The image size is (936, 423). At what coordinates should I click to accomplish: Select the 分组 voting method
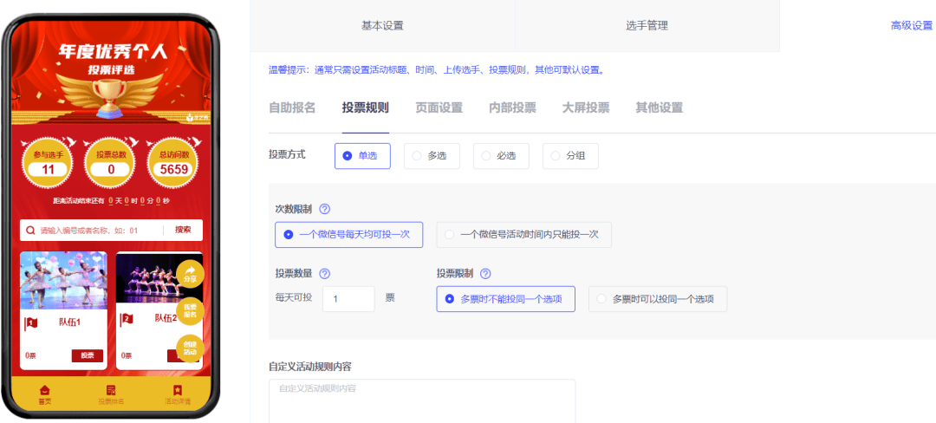click(571, 156)
